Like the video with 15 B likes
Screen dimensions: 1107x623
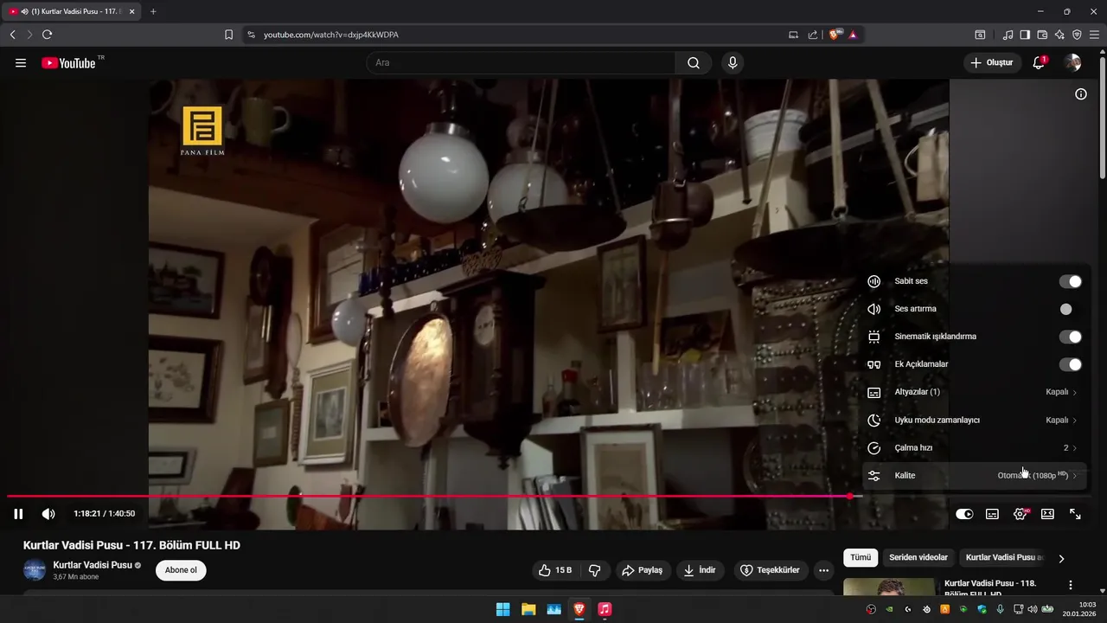[555, 570]
